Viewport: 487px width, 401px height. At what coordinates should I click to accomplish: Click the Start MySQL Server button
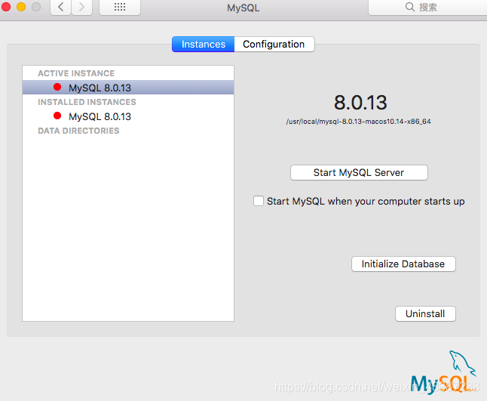[359, 173]
